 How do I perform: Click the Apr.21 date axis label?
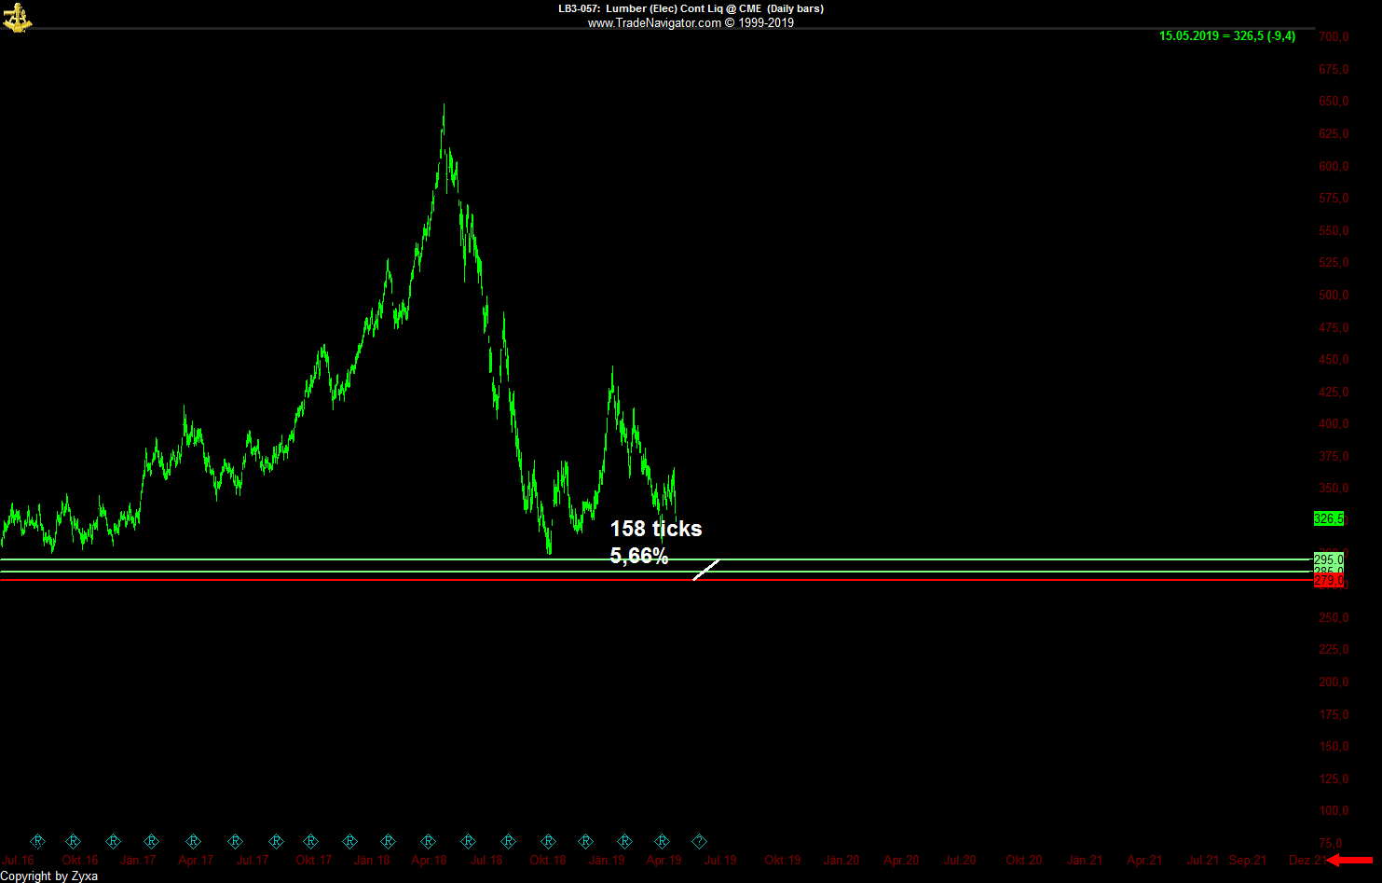[x=1144, y=860]
